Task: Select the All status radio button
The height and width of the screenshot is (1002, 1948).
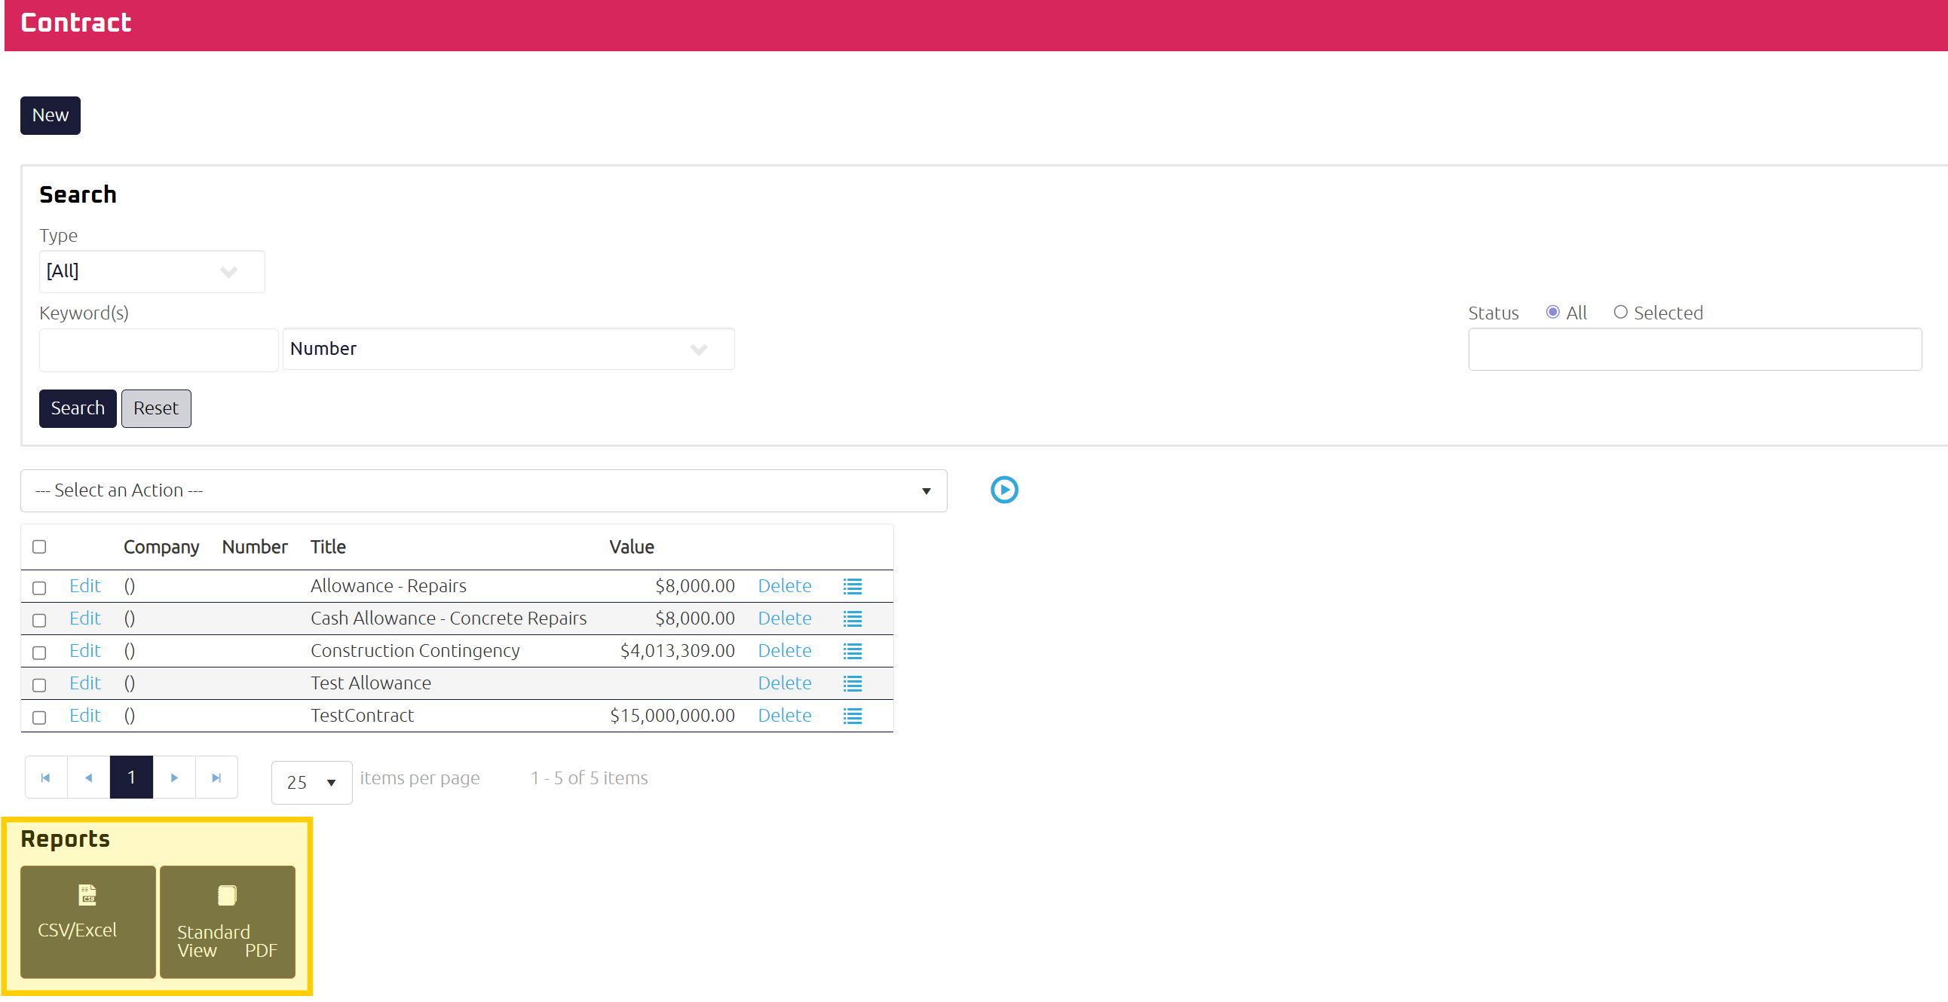Action: (x=1552, y=312)
